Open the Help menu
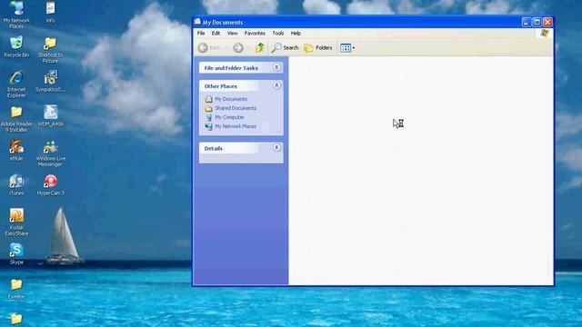The width and height of the screenshot is (582, 327). (296, 33)
